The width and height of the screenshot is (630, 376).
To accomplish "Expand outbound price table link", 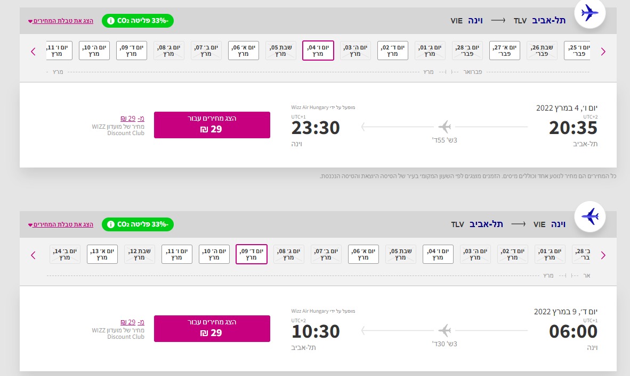I will tap(61, 21).
